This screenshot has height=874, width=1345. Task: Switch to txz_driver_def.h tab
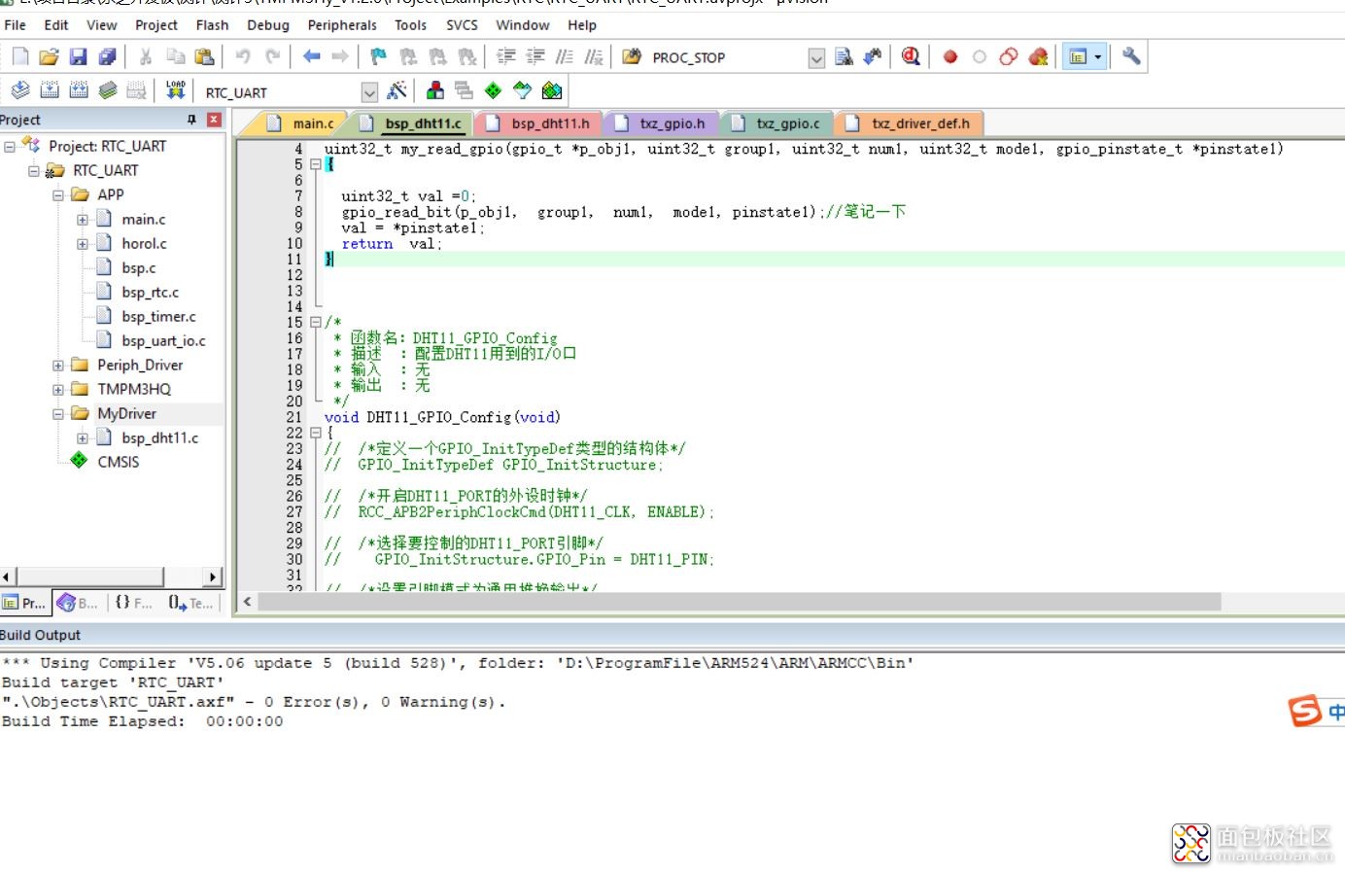(908, 123)
